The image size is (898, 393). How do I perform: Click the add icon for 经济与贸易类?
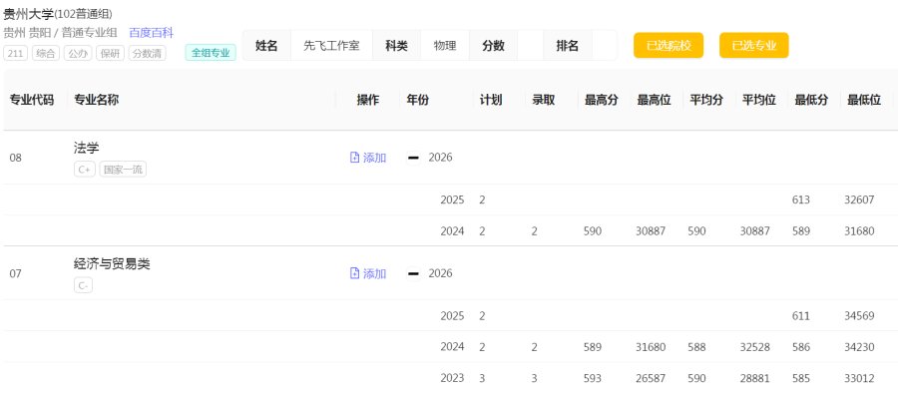coord(354,273)
